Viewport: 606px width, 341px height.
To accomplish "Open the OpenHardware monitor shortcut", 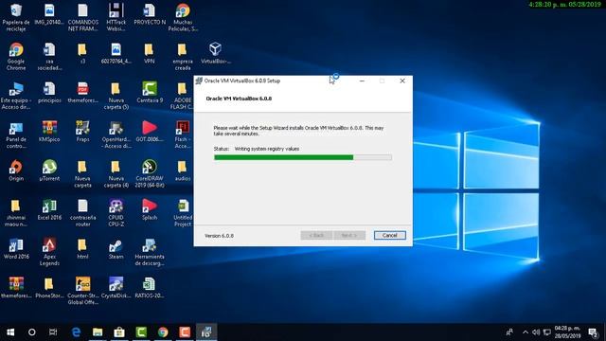I will click(116, 135).
